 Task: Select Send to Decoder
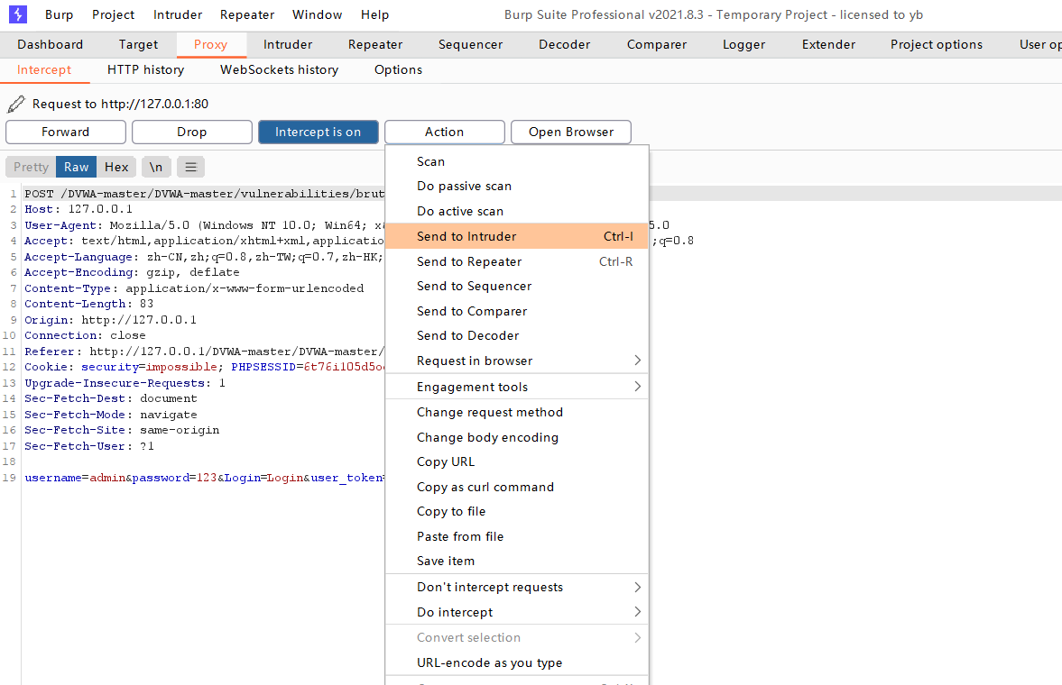click(x=517, y=335)
